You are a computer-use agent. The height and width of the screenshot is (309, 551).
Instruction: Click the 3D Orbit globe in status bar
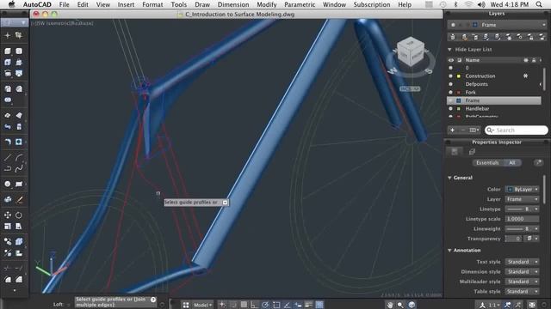[x=412, y=305]
